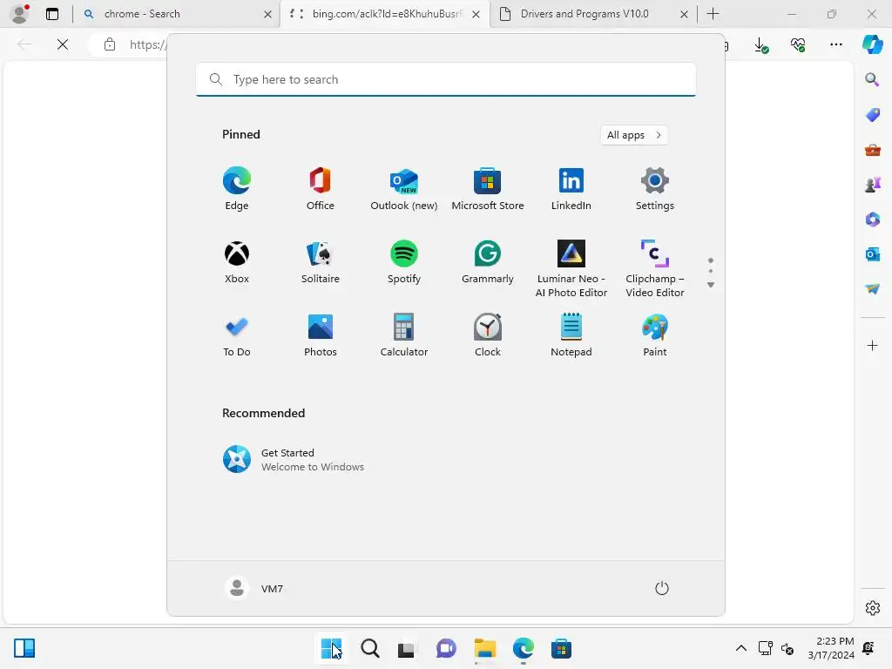The image size is (892, 669).
Task: Open sidebar Microsoft 365 icon
Action: (x=872, y=220)
